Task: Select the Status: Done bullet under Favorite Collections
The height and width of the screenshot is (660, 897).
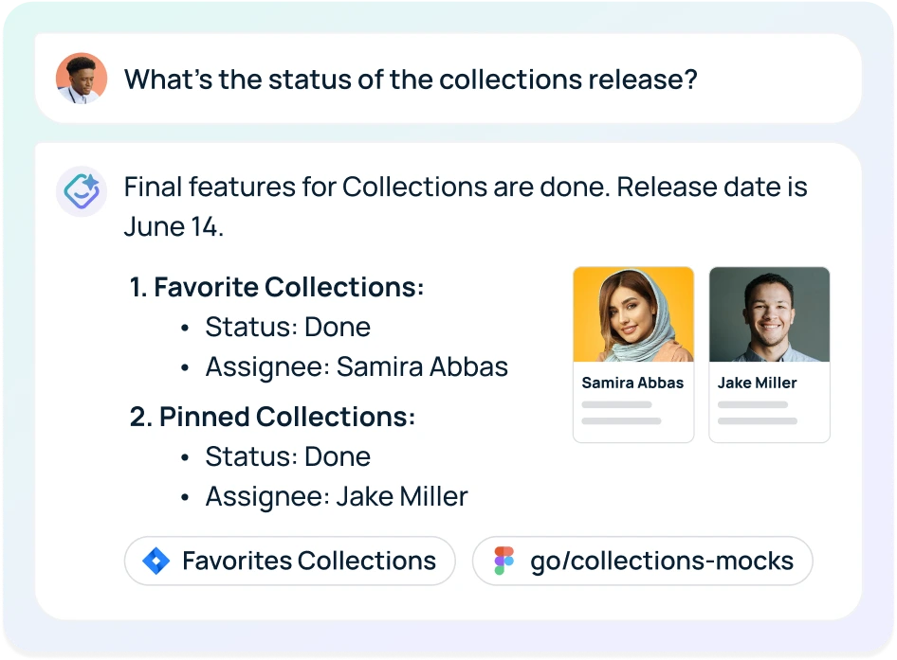Action: 287,327
